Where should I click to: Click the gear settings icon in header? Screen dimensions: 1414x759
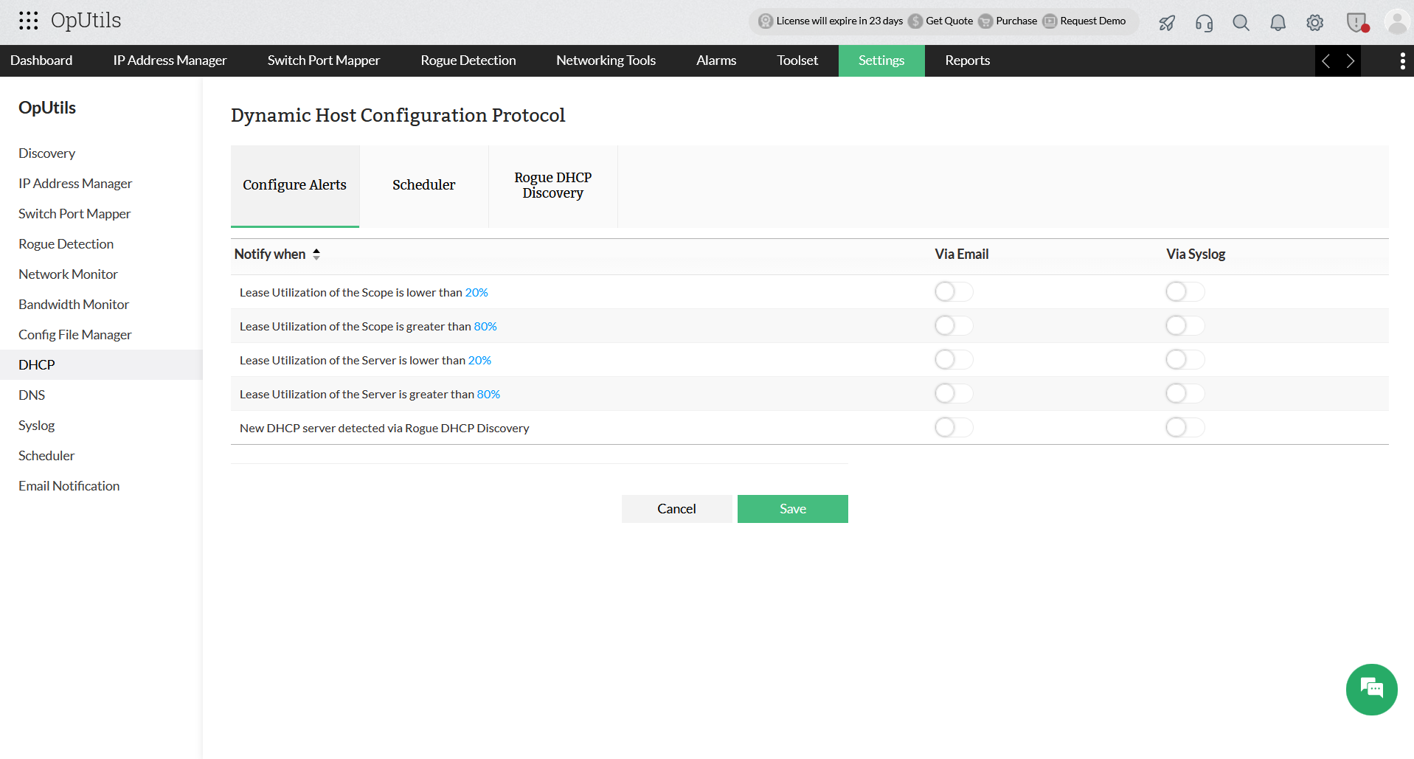click(1314, 23)
